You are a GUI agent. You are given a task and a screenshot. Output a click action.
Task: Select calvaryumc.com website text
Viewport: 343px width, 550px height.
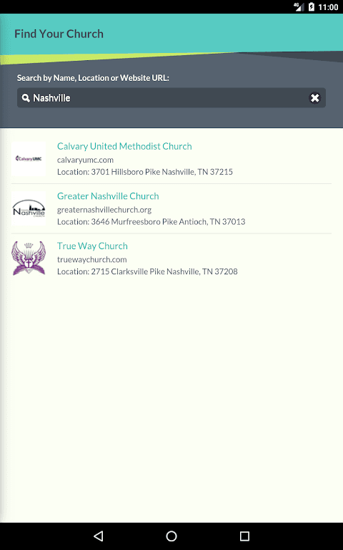pyautogui.click(x=85, y=160)
